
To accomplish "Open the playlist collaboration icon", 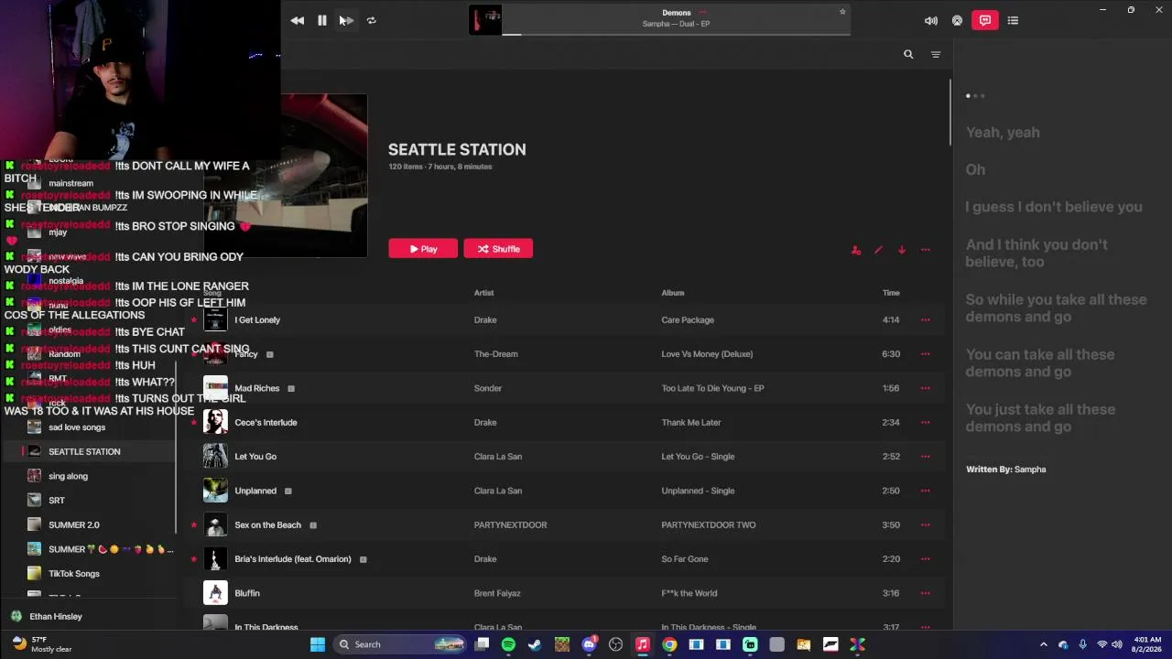I will point(856,250).
